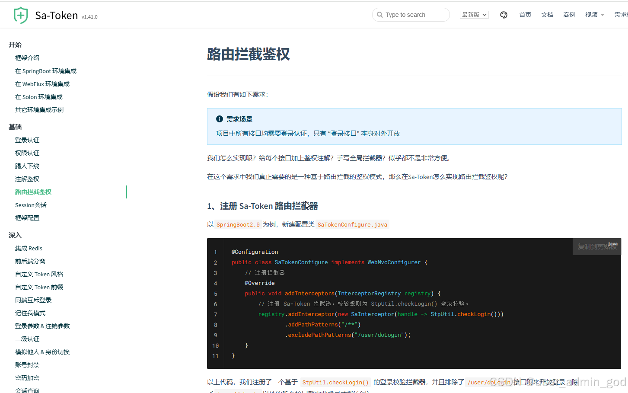628x393 pixels.
Task: Open 同端互斥登录 in the sidebar
Action: 33,300
